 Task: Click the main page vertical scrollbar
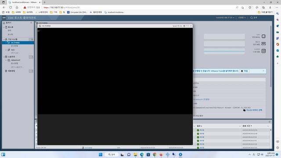(x=271, y=56)
